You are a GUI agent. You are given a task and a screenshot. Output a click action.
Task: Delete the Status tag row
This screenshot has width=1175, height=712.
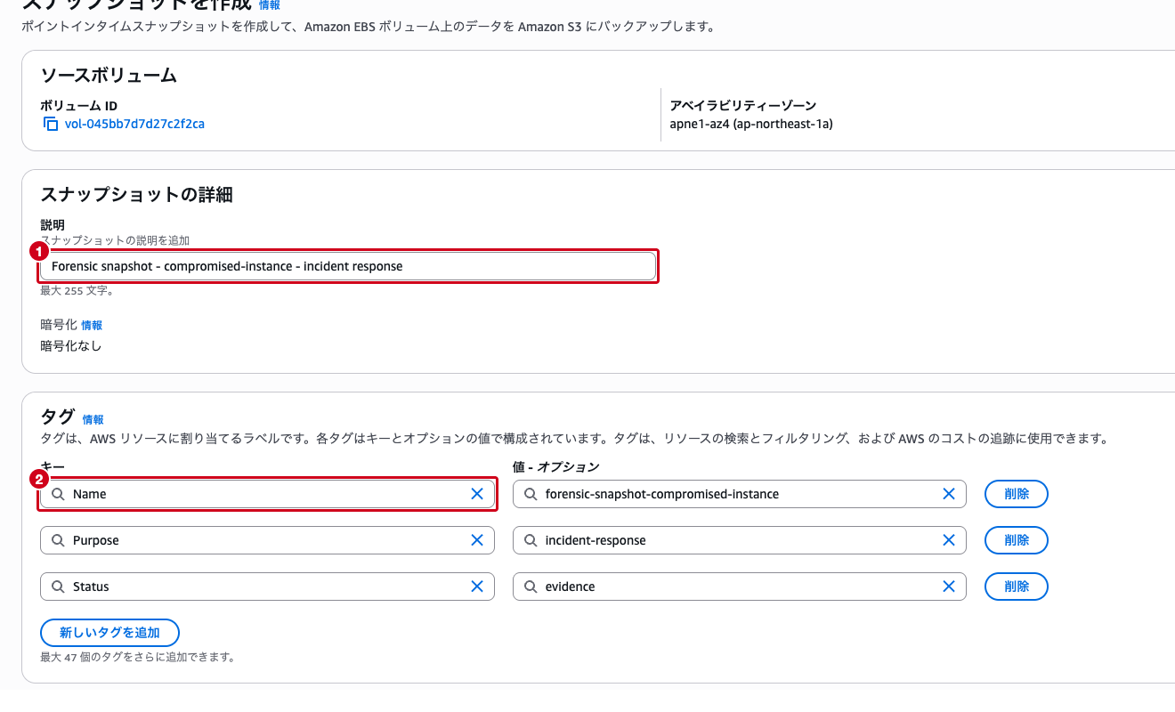pos(1017,587)
